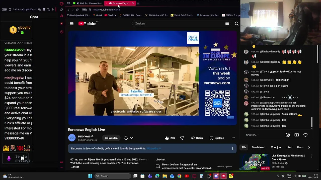Click the taskbar Zoeken search box
This screenshot has width=321, height=180.
pos(113,176)
